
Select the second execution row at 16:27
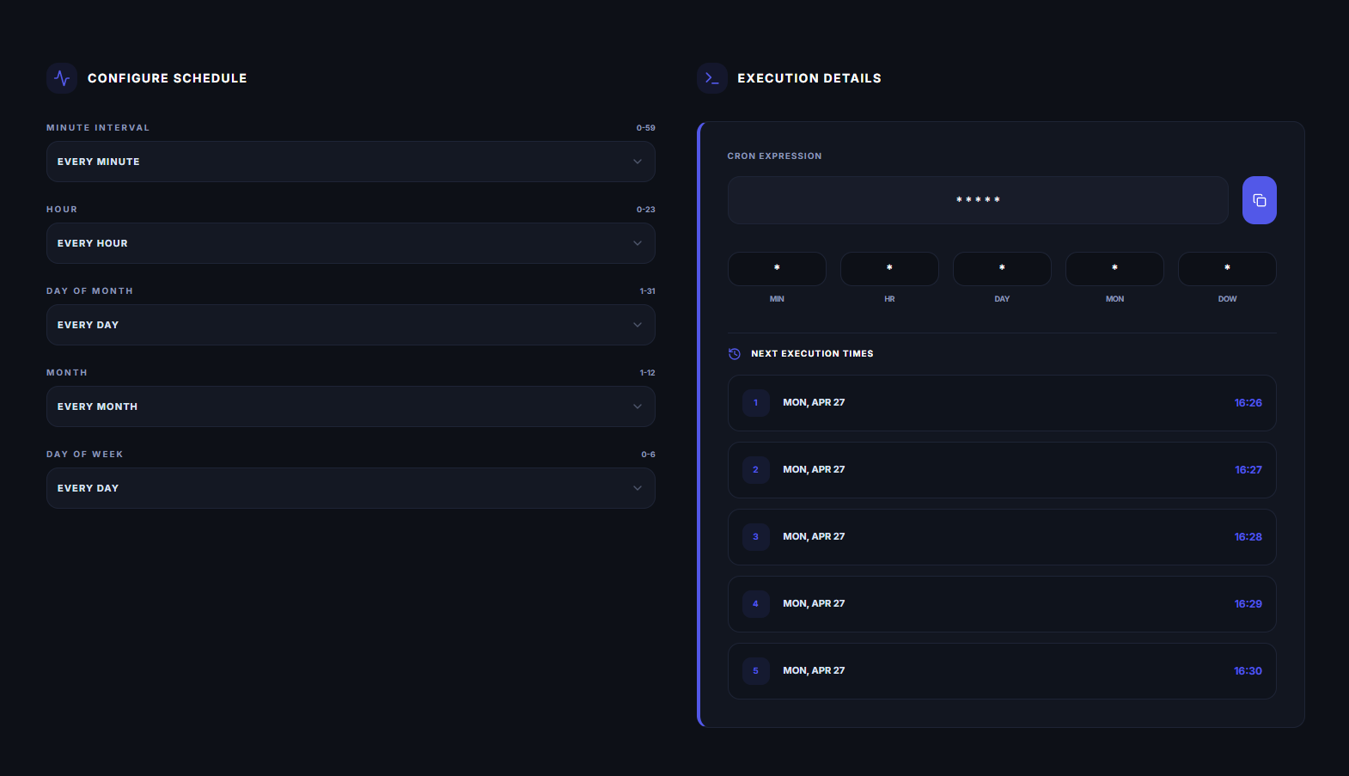[1002, 470]
